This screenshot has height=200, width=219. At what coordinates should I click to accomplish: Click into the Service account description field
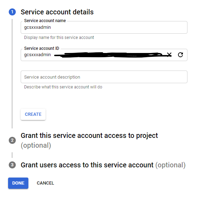(104, 77)
